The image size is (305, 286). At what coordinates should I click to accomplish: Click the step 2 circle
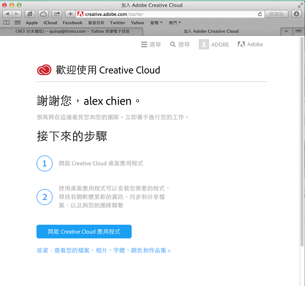click(x=45, y=197)
